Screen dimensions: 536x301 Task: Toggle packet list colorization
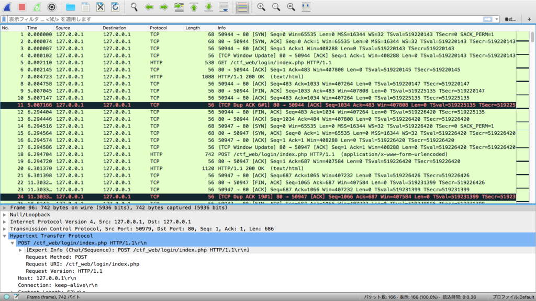point(242,7)
